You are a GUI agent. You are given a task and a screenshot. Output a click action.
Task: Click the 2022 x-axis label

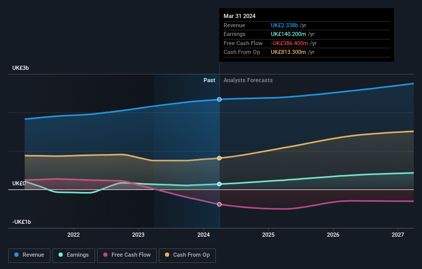pyautogui.click(x=74, y=235)
